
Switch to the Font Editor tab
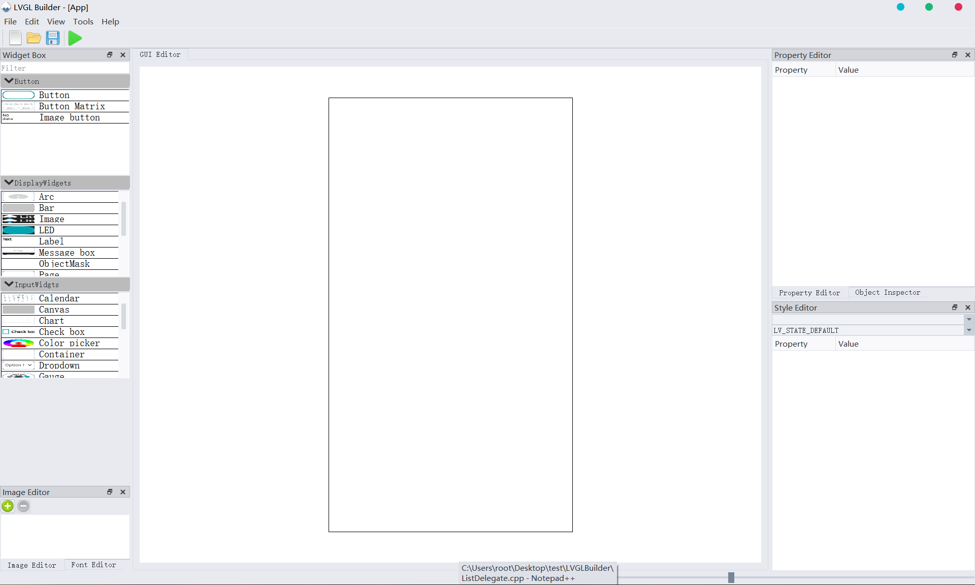pyautogui.click(x=94, y=565)
